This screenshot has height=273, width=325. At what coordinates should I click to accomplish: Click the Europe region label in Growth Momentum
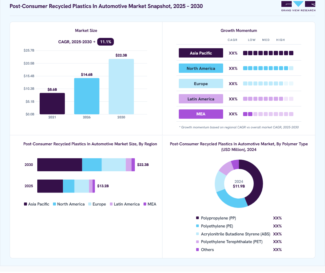pyautogui.click(x=201, y=83)
